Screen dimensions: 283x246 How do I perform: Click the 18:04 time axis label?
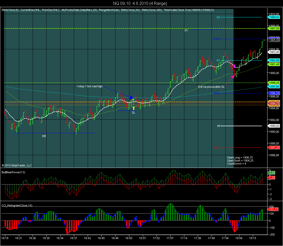(x=239, y=238)
